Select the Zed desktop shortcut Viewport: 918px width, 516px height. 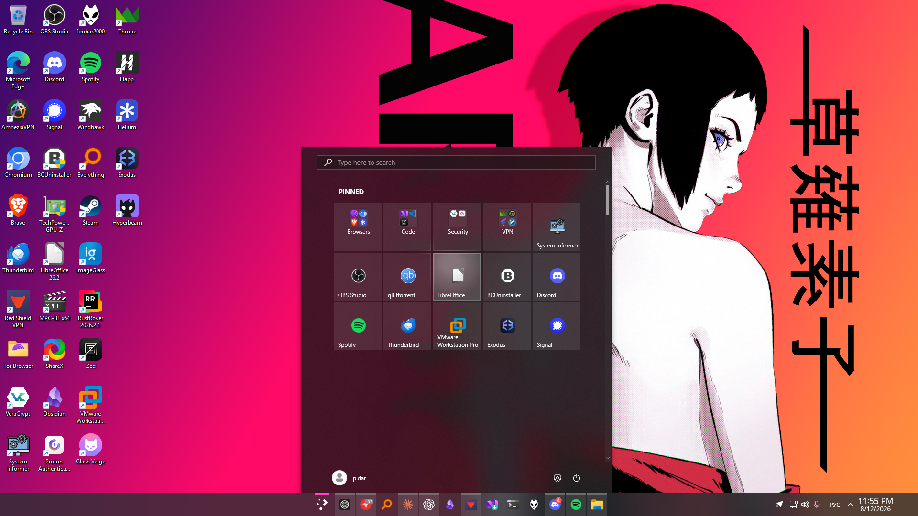tap(91, 354)
